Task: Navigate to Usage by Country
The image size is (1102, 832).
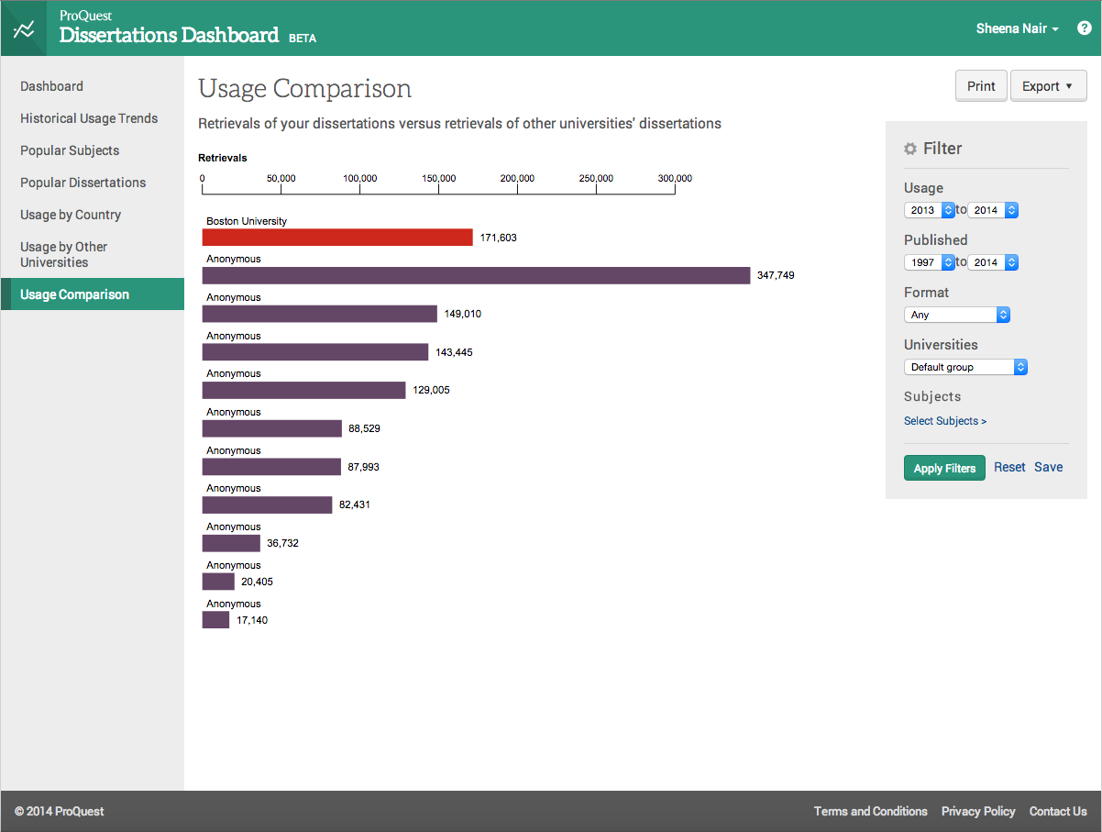Action: click(x=71, y=215)
